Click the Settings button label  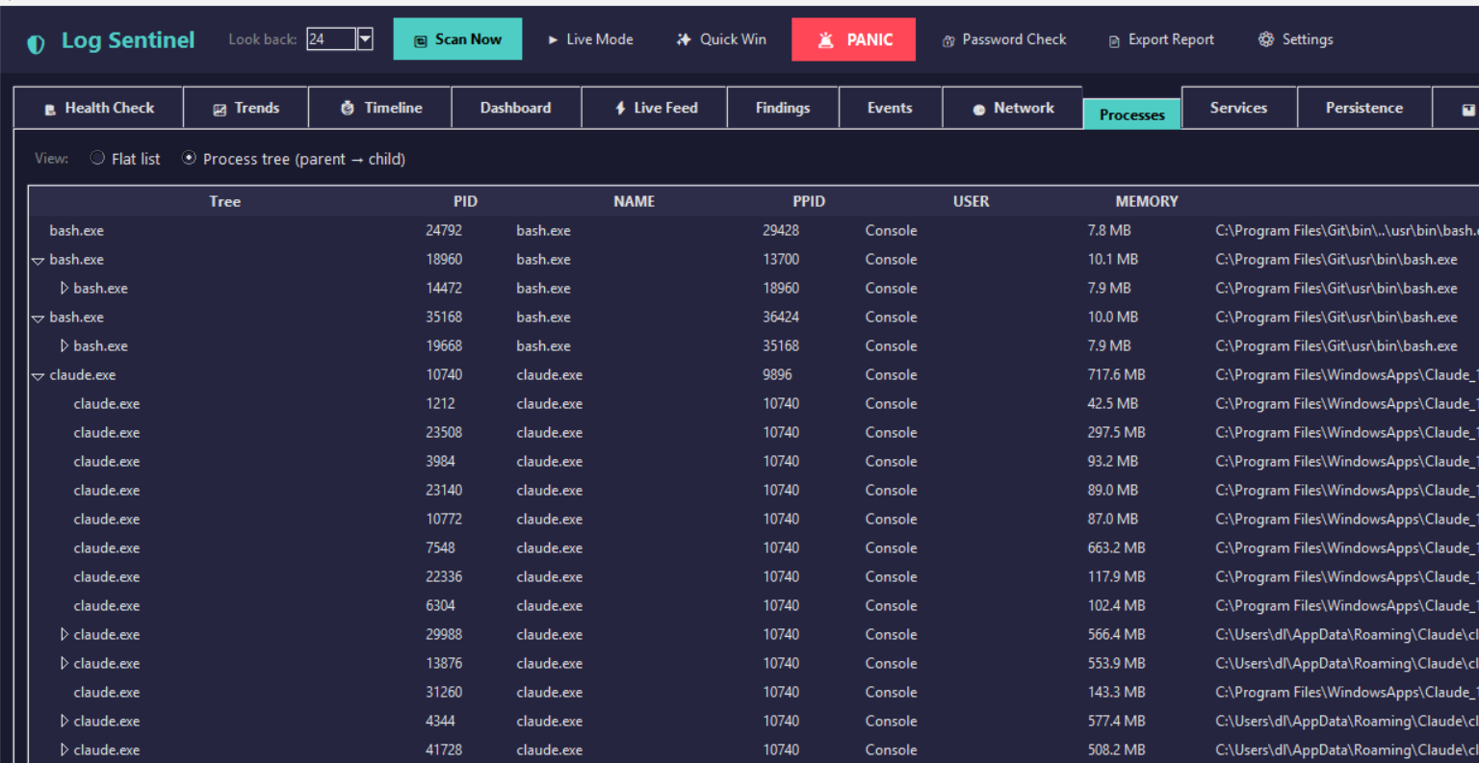(x=1308, y=39)
